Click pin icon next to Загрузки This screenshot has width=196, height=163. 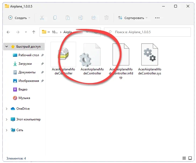pos(42,64)
